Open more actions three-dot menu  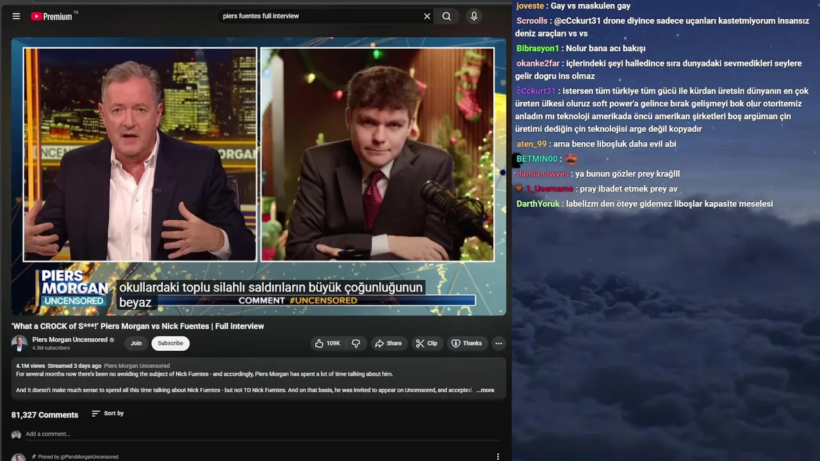click(x=498, y=343)
